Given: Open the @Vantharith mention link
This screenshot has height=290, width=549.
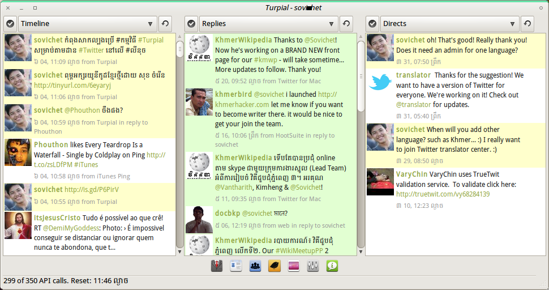Looking at the screenshot, I should (234, 187).
